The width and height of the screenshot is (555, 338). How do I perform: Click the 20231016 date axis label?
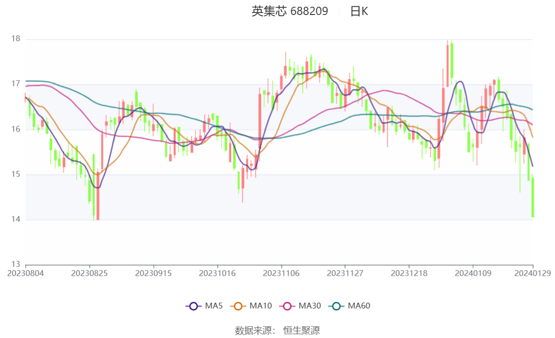[x=218, y=274]
